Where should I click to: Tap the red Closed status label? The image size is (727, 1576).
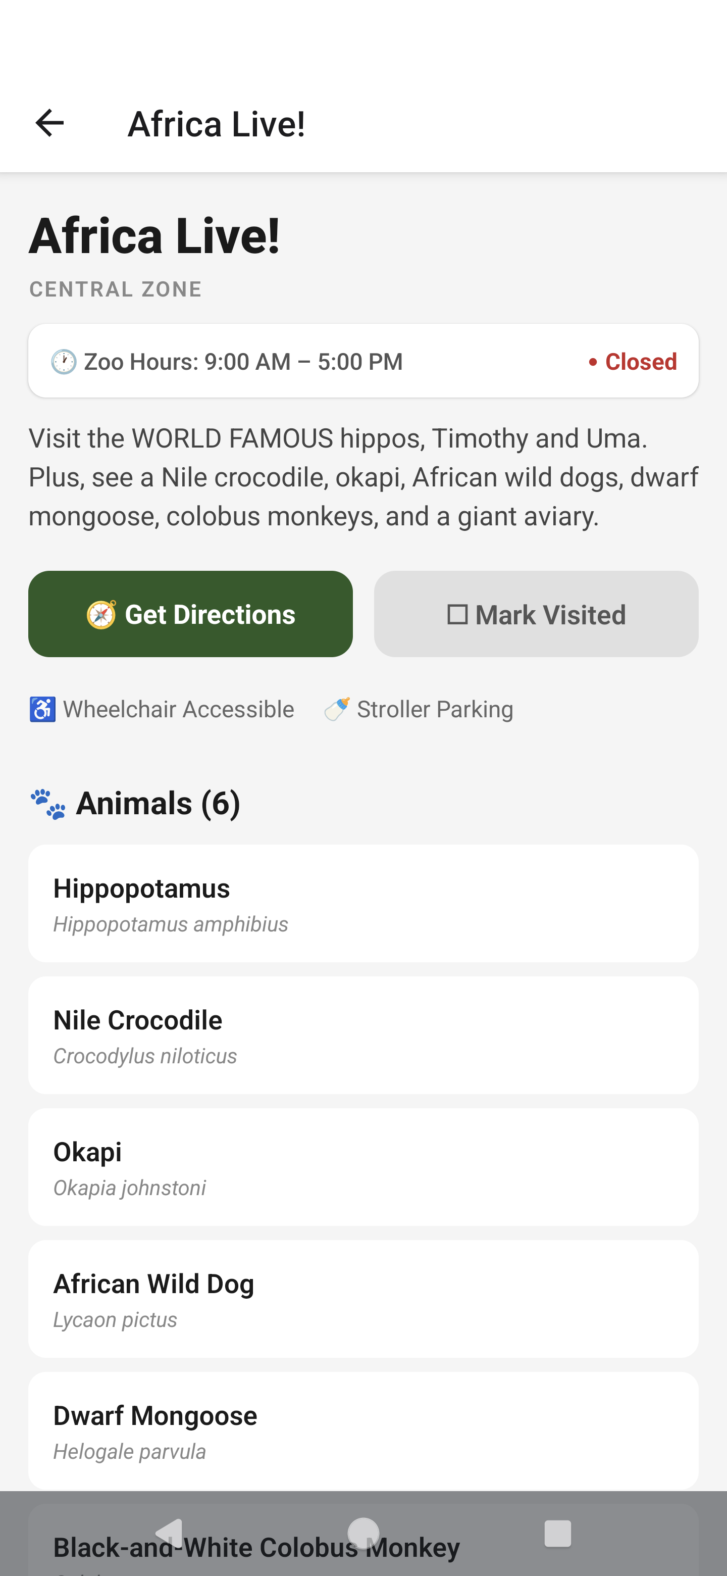click(x=640, y=362)
